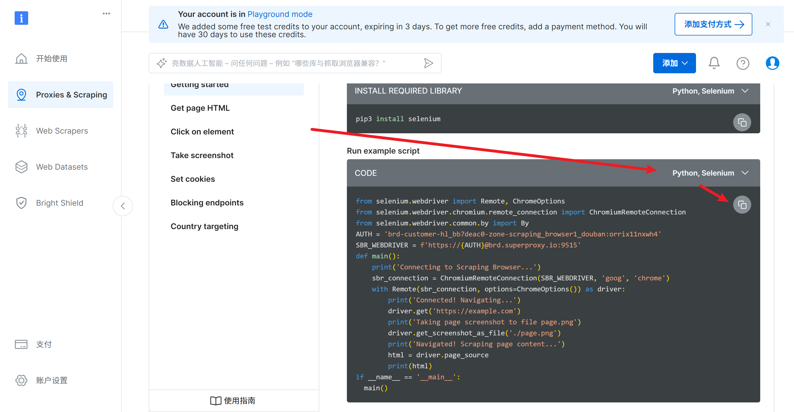
Task: Dismiss the playground mode banner
Action: point(768,24)
